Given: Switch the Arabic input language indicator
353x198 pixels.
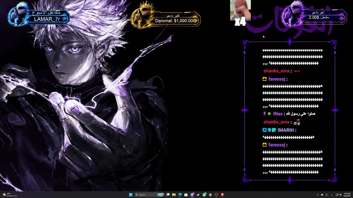Looking at the screenshot, I should pos(331,195).
